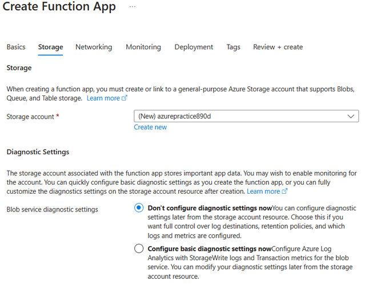Open the Review + create tab
The image size is (377, 300).
point(278,47)
